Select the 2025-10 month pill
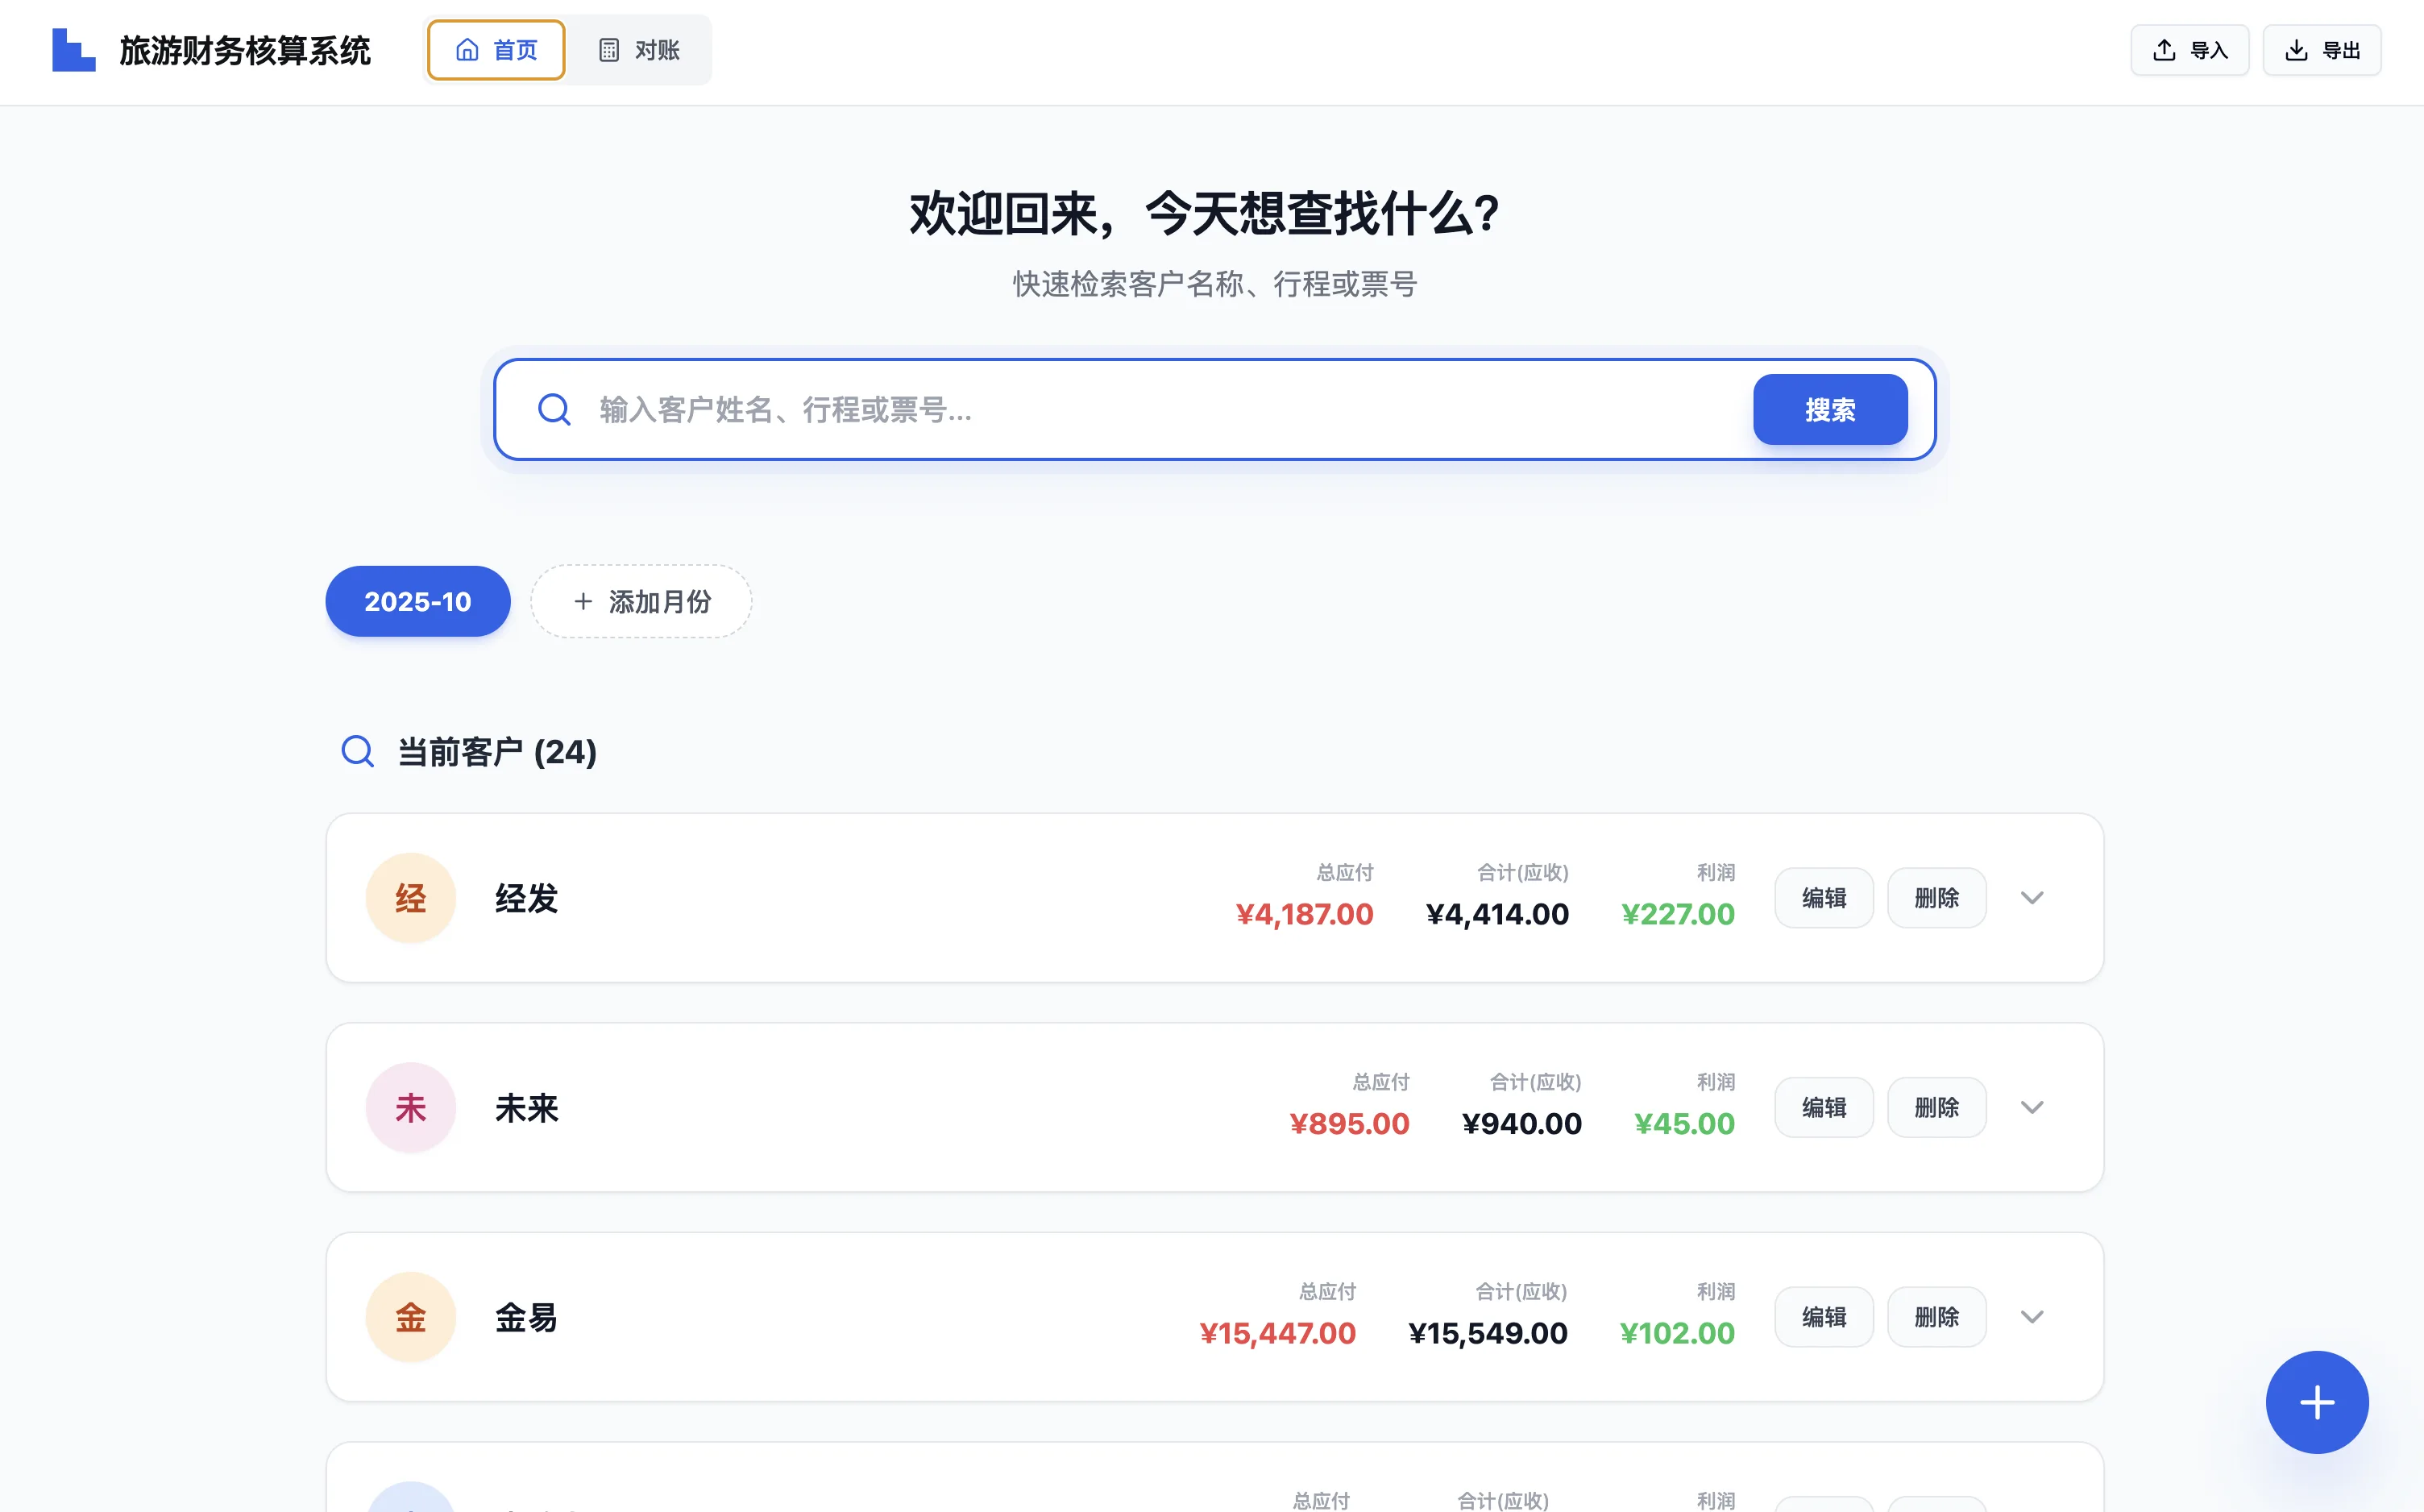2424x1512 pixels. point(417,601)
